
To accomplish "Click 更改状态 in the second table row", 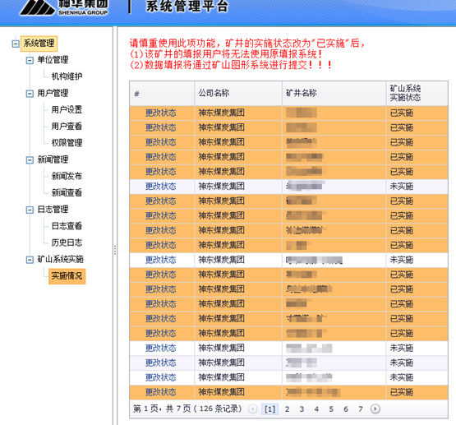I will (160, 127).
